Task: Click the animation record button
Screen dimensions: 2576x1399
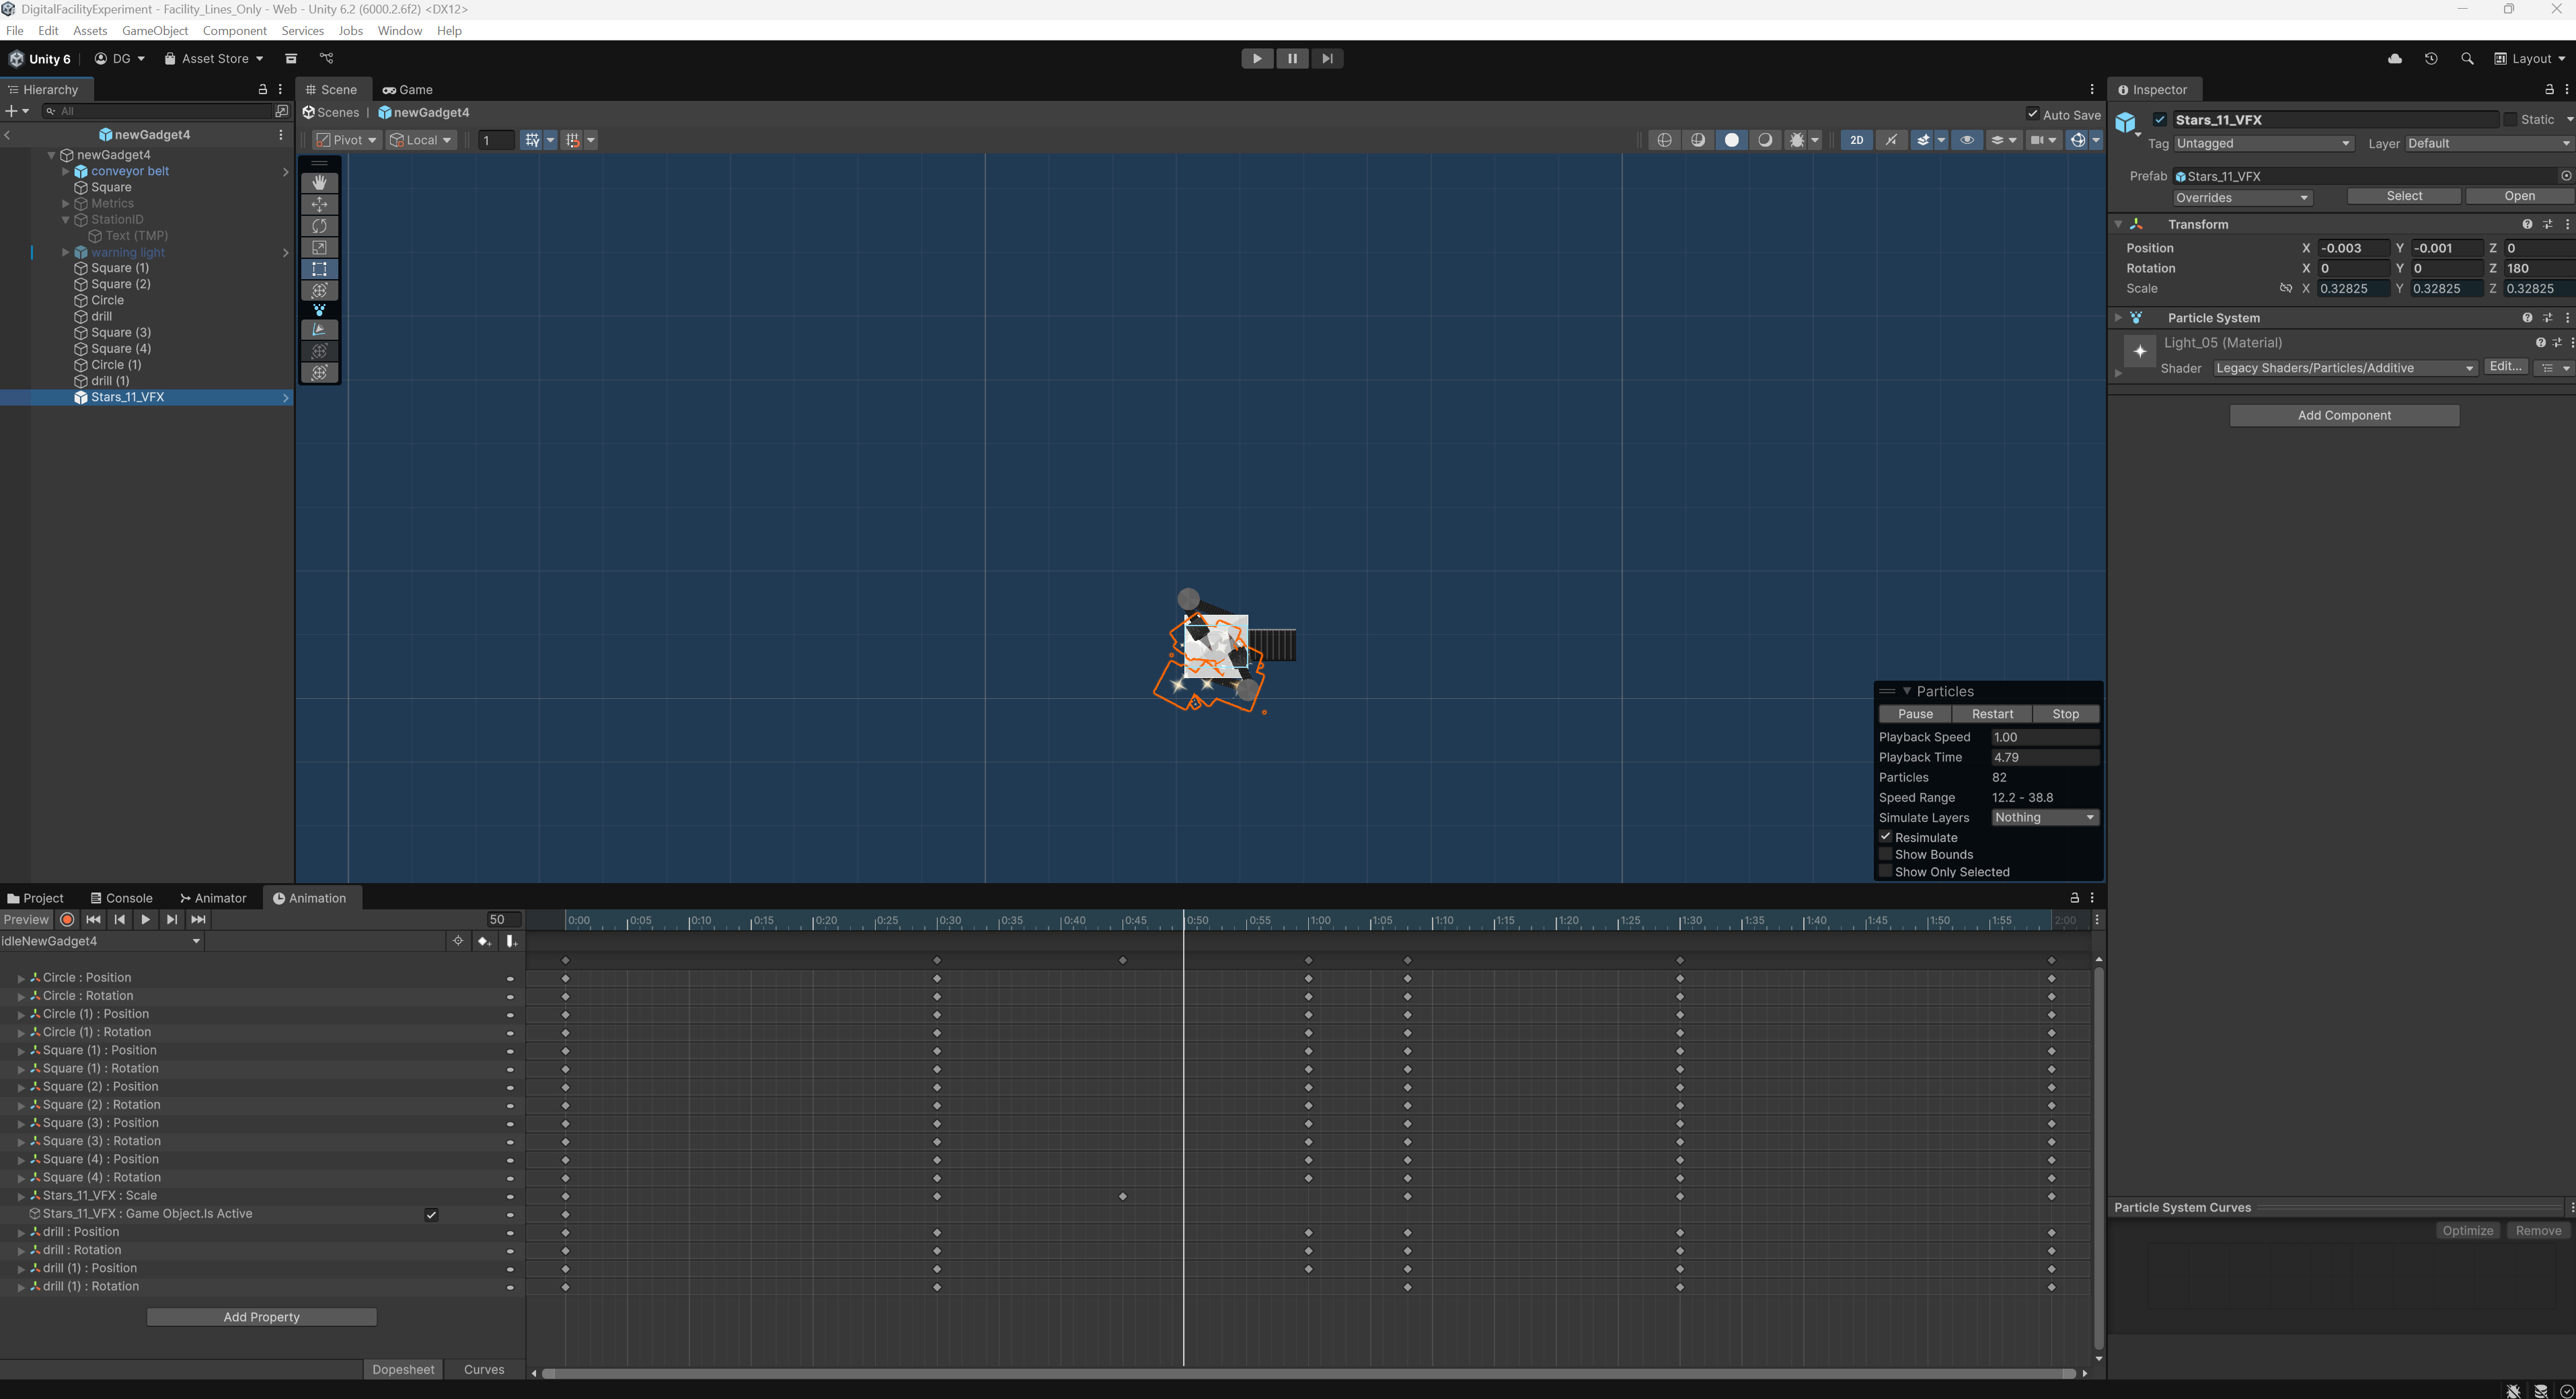Action: (67, 920)
